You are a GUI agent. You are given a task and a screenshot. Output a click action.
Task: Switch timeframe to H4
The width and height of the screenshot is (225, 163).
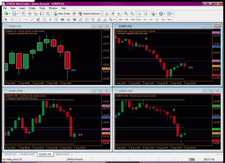pyautogui.click(x=151, y=19)
